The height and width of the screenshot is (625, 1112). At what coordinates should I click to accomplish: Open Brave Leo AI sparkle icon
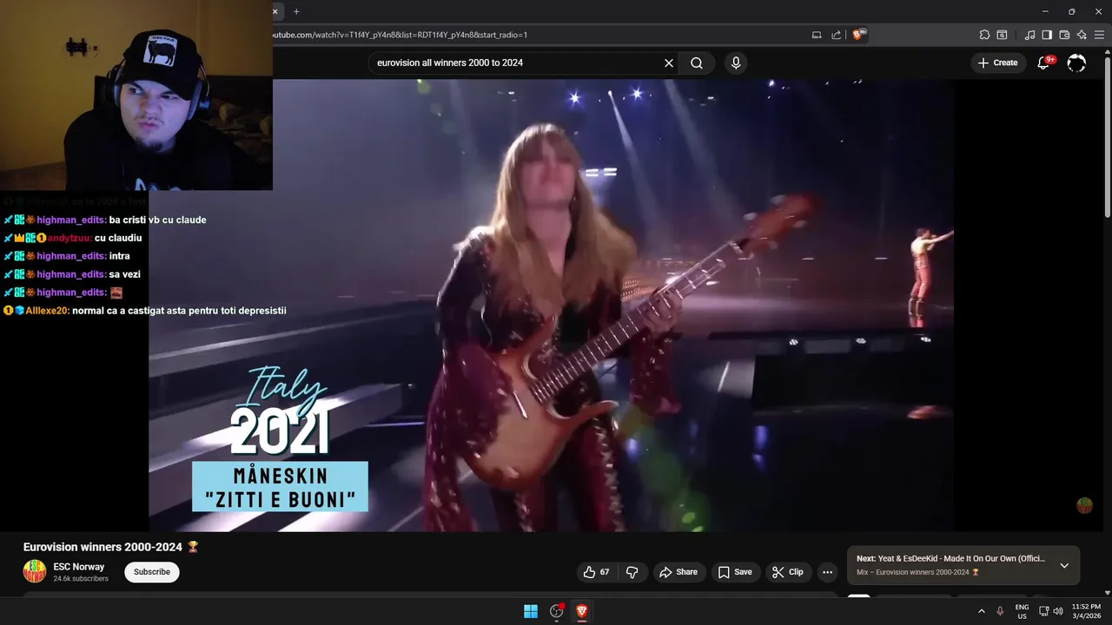(x=1082, y=35)
